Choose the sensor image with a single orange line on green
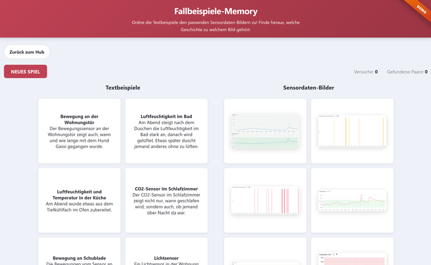 tap(352, 200)
